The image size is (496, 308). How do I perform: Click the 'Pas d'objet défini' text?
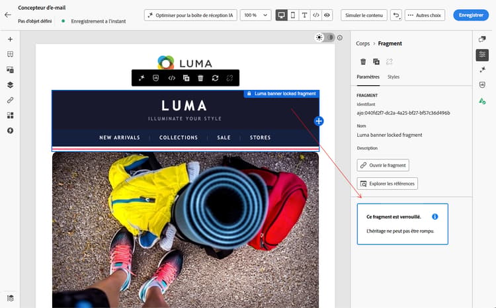click(35, 21)
